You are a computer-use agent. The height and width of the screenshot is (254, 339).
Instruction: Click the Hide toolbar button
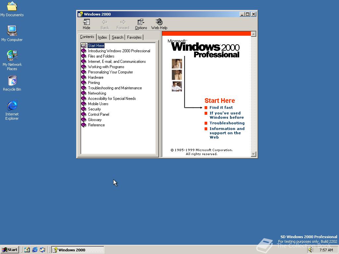click(86, 24)
